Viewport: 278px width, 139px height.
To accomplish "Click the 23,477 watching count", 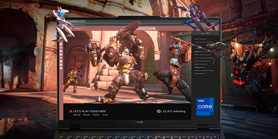I will [x=174, y=111].
